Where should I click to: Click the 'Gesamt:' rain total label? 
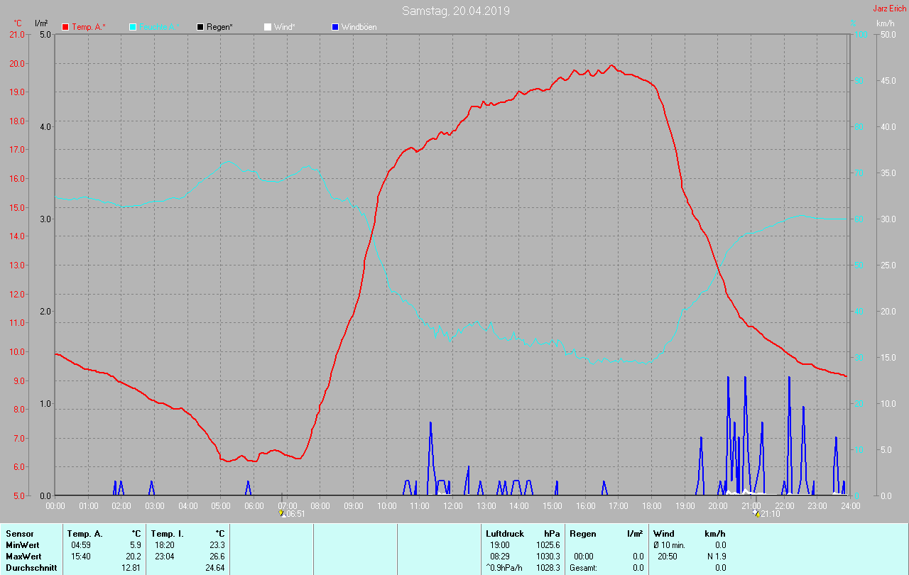pos(583,567)
